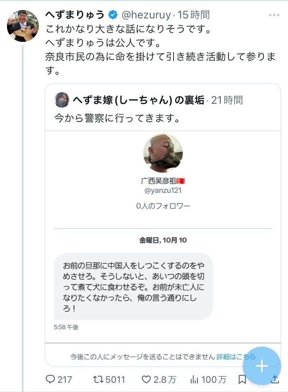Open the three-dot more options menu
The height and width of the screenshot is (392, 288).
pyautogui.click(x=274, y=15)
